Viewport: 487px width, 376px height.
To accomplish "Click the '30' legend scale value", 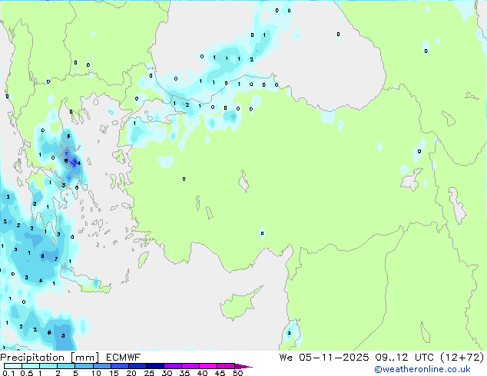I will 167,373.
